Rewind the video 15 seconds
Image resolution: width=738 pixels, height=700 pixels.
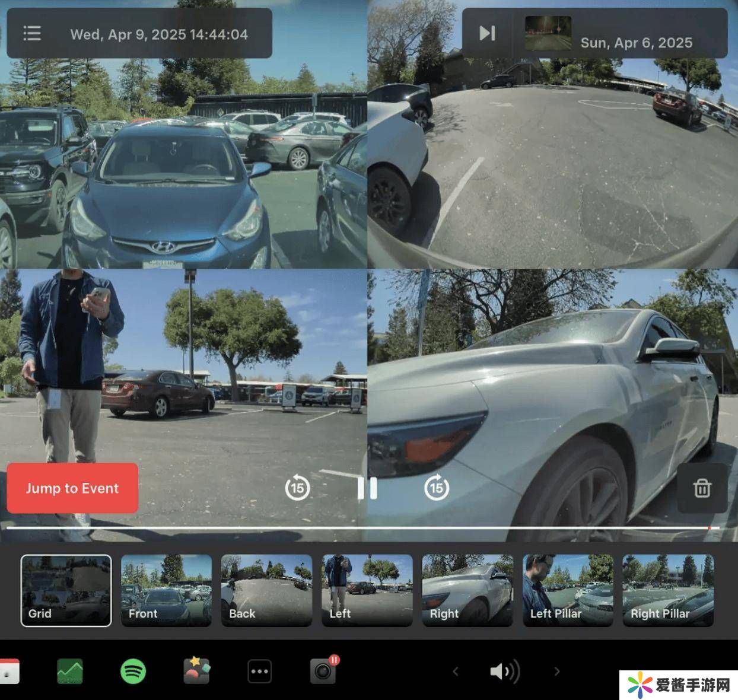tap(297, 488)
